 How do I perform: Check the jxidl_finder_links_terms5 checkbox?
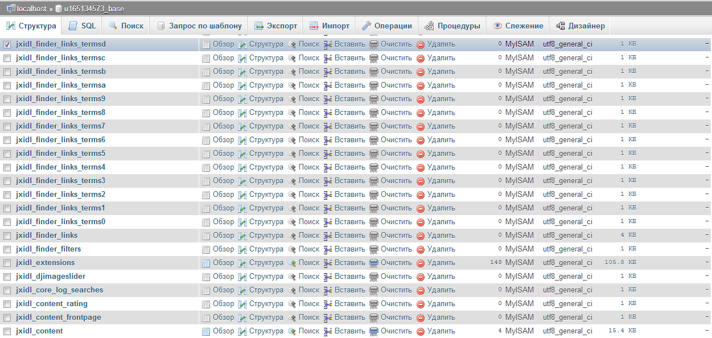click(x=7, y=154)
